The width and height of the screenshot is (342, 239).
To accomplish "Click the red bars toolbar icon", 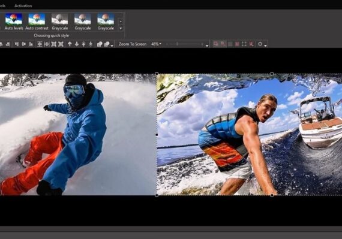I will (x=237, y=44).
